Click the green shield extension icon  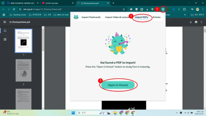point(152,9)
